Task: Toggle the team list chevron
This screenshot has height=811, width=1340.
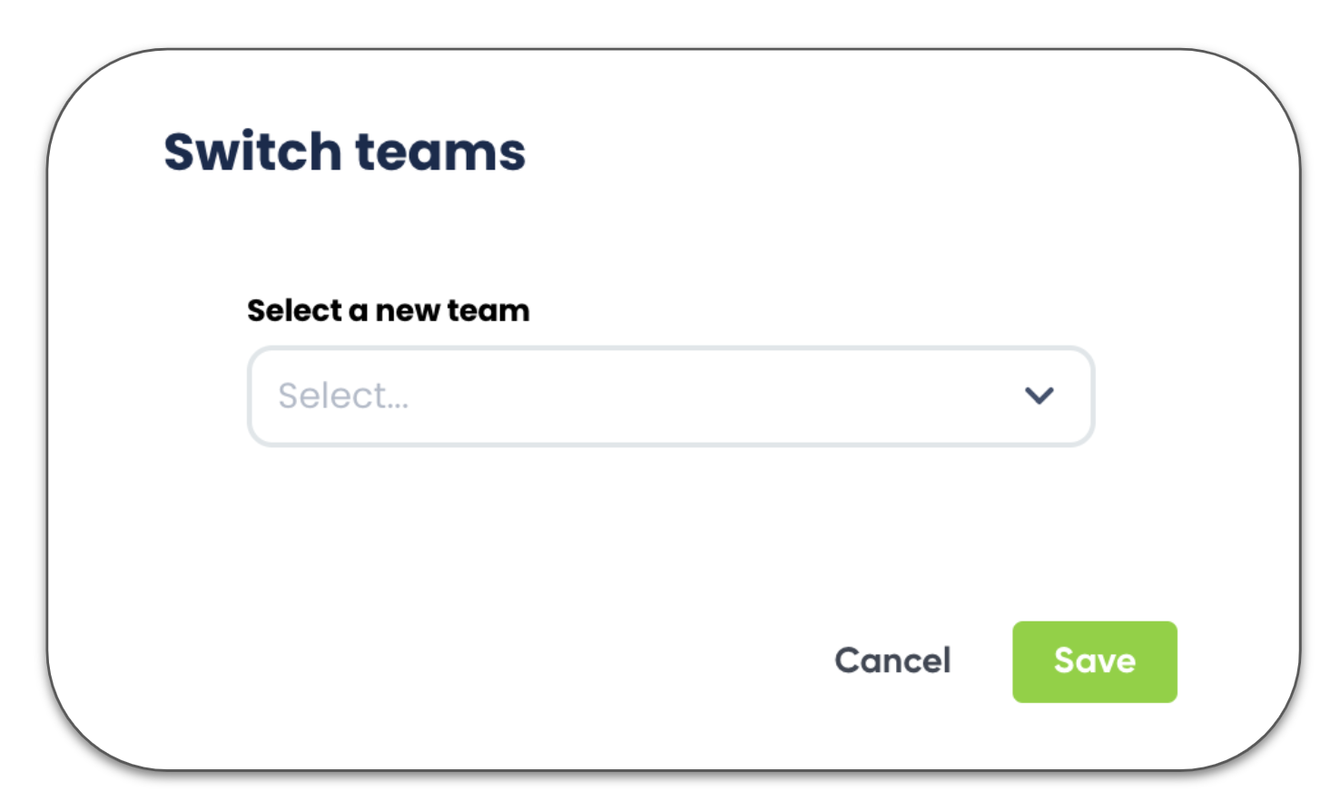Action: [1039, 396]
